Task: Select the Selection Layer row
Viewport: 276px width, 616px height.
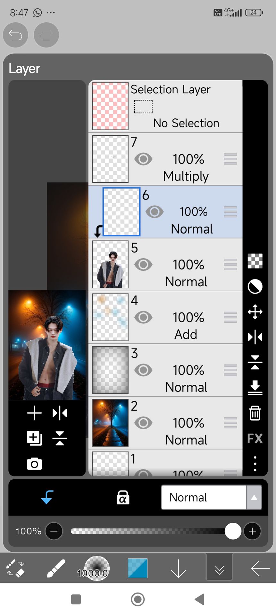Action: point(165,106)
